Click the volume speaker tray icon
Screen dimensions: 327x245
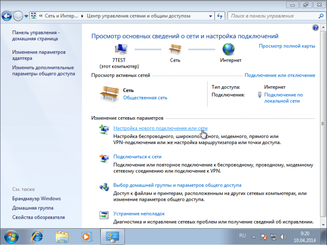(x=282, y=236)
